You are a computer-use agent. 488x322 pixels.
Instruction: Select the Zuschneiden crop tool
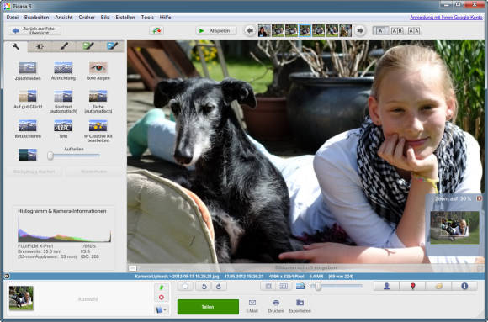[28, 71]
